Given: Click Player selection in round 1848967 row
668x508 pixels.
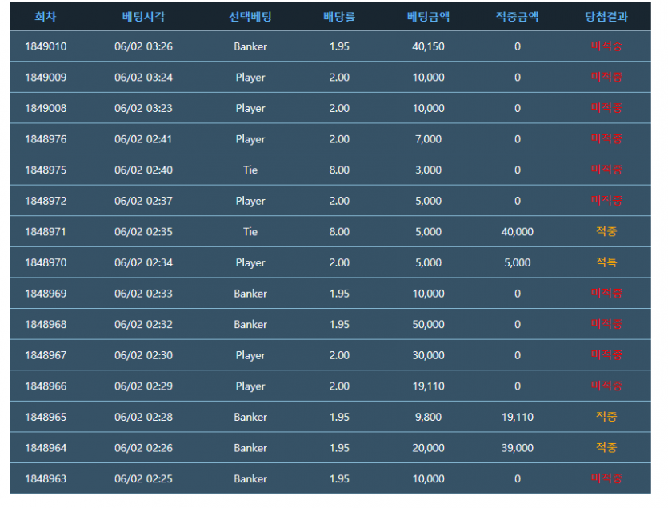Looking at the screenshot, I should click(250, 355).
